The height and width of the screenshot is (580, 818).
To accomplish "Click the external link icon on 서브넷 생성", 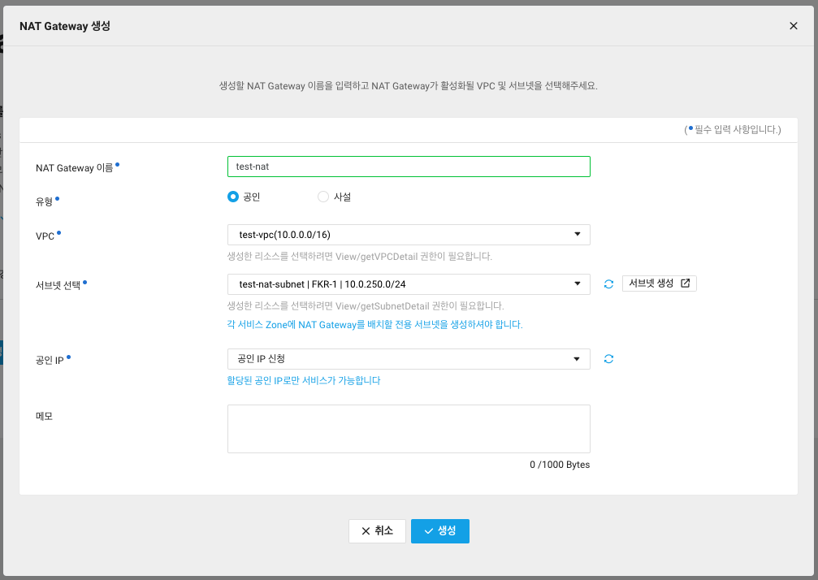I will coord(685,284).
